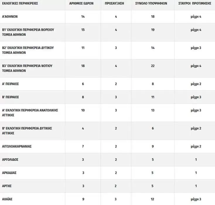Viewport: 215px width, 205px height.
Task: Click the ΑΧΑΪΑΣ row label
Action: click(7, 199)
